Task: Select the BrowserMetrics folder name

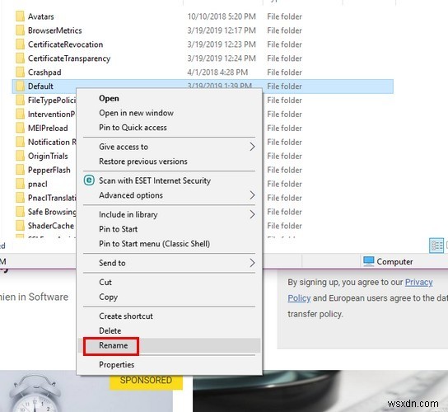Action: [x=55, y=30]
